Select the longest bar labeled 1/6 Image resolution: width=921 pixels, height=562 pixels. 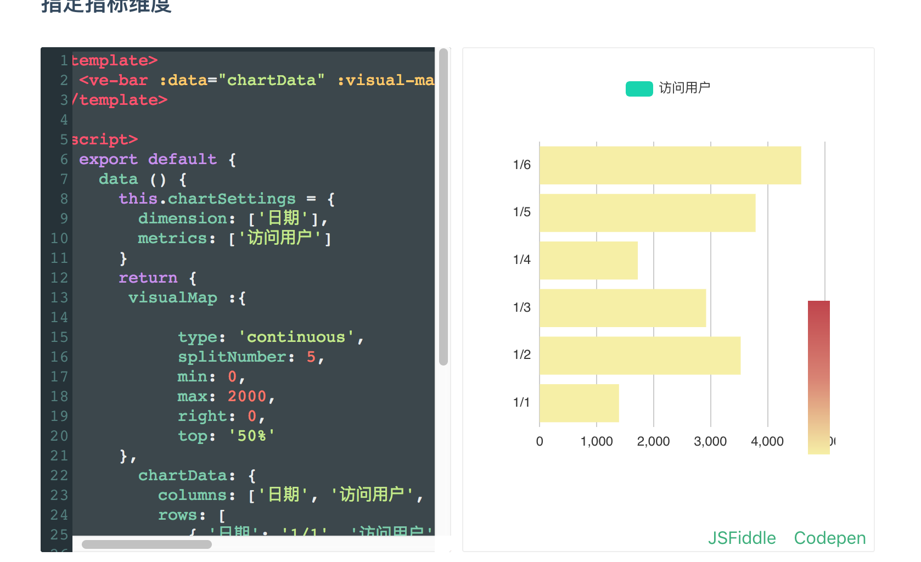pos(670,165)
